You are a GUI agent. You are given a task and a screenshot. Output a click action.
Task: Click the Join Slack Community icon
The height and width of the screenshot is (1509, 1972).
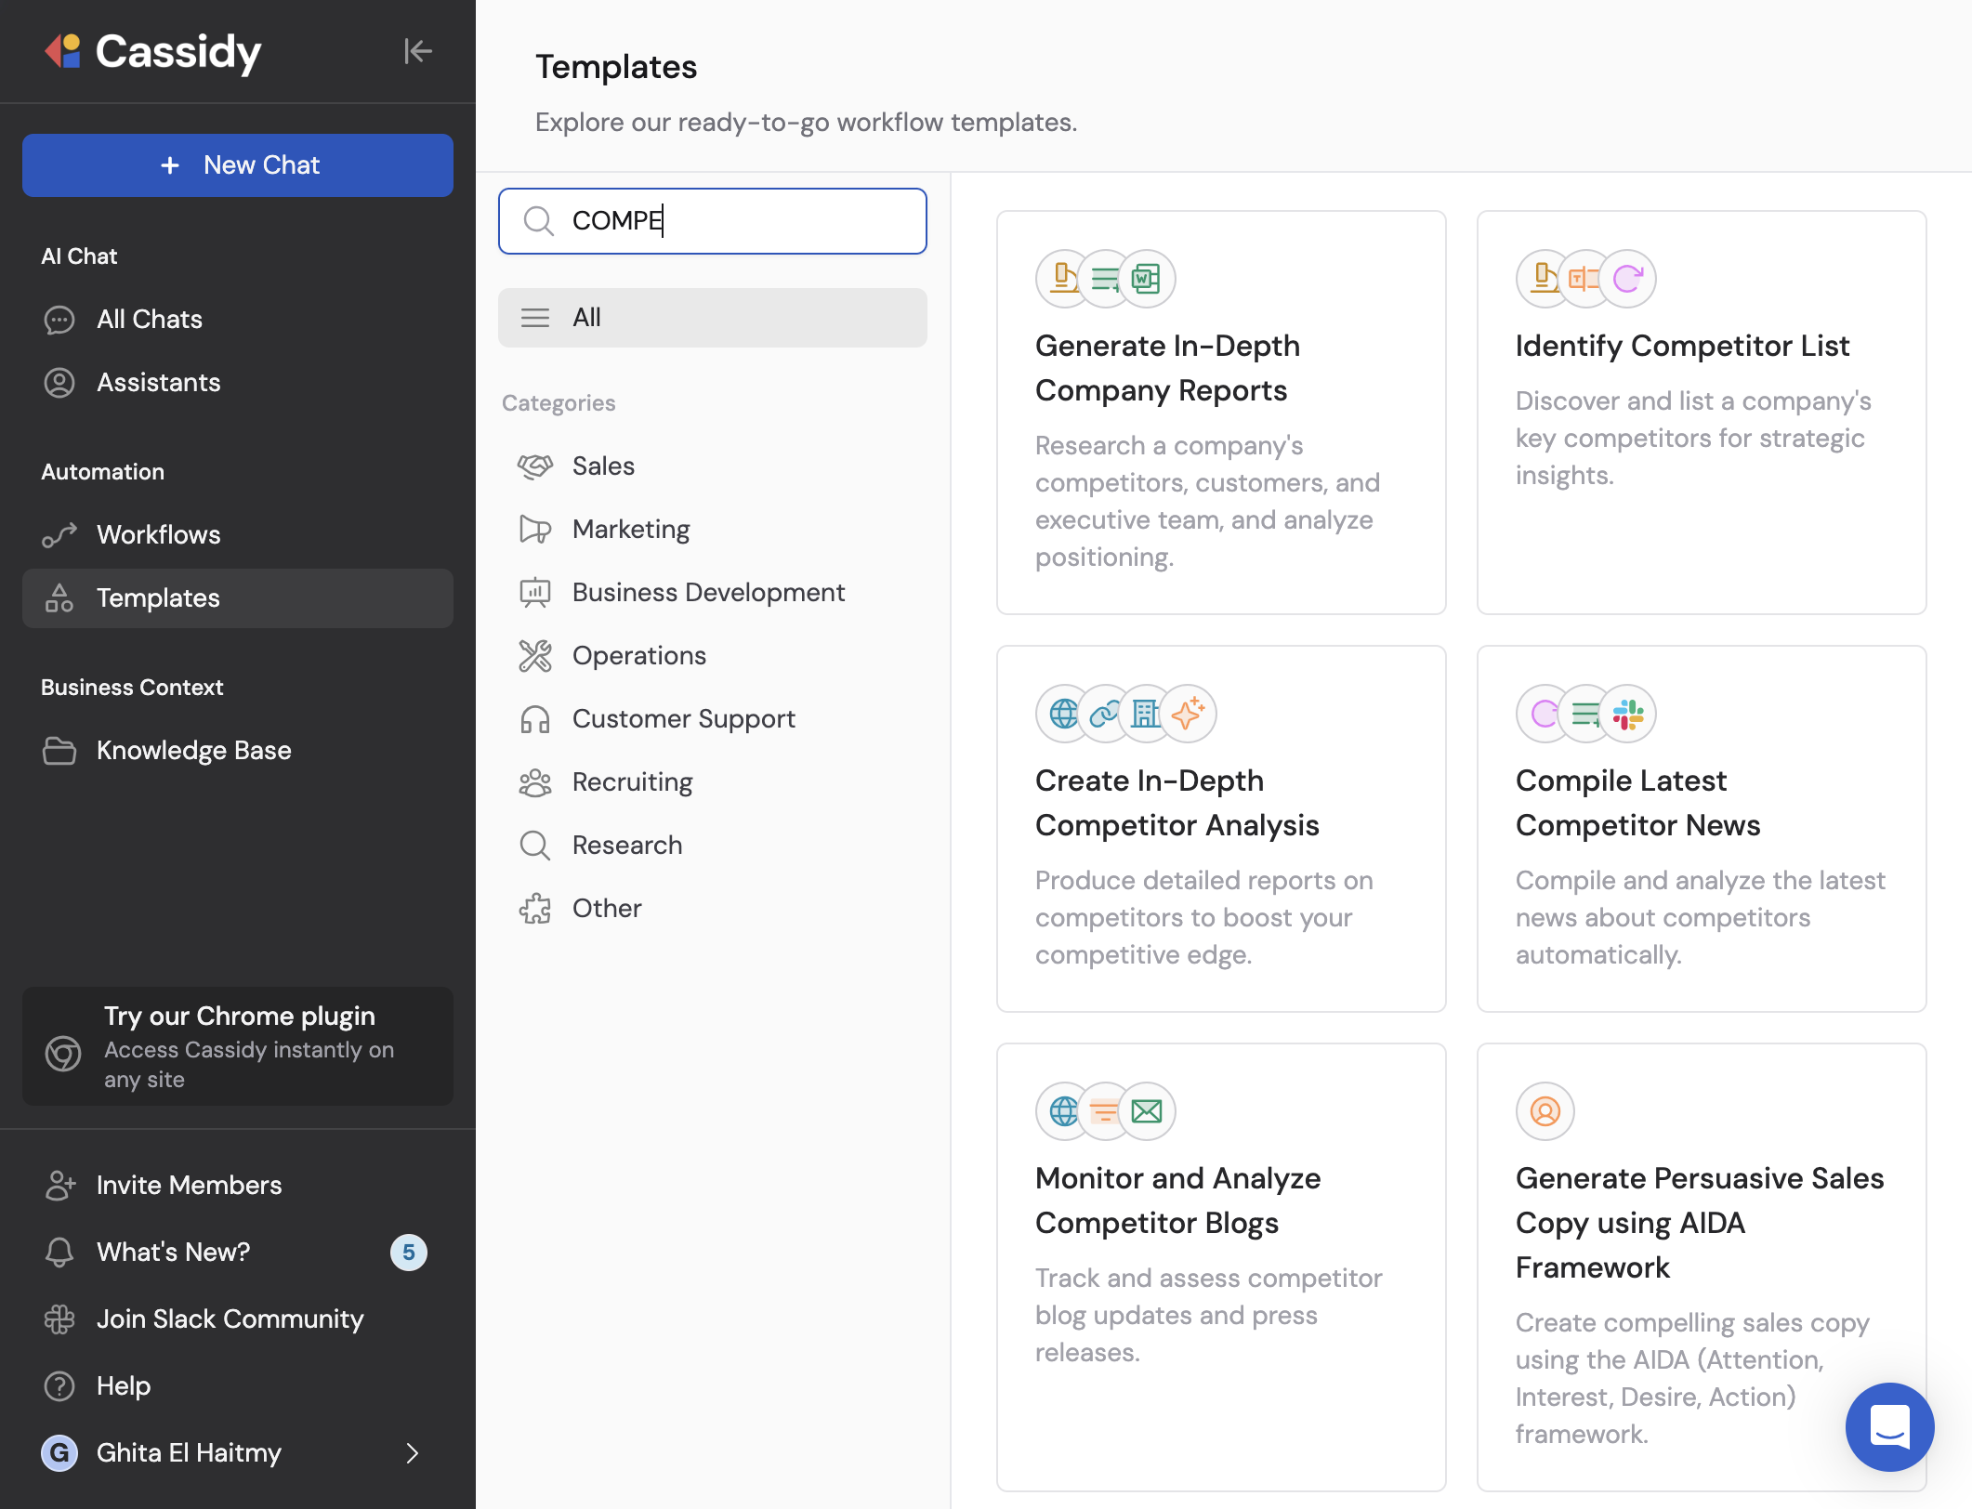[x=59, y=1319]
